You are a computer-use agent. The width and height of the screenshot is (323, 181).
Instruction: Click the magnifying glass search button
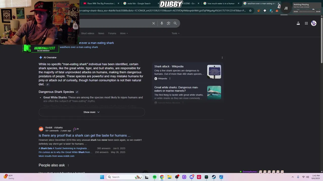(x=175, y=23)
